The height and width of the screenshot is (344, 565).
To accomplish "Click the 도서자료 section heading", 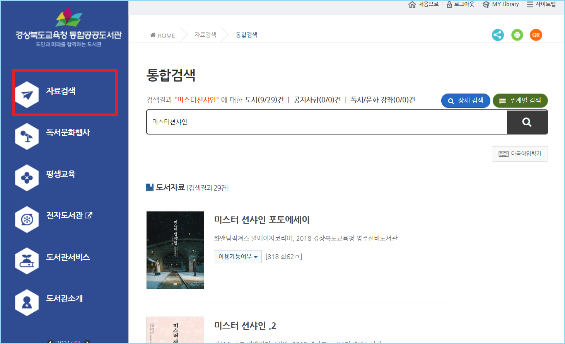I will pyautogui.click(x=170, y=188).
